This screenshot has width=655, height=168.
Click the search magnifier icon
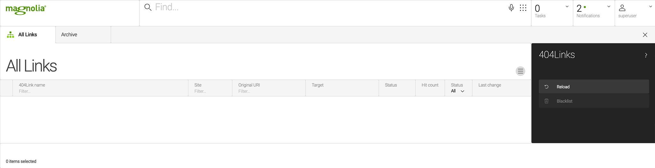coord(148,7)
